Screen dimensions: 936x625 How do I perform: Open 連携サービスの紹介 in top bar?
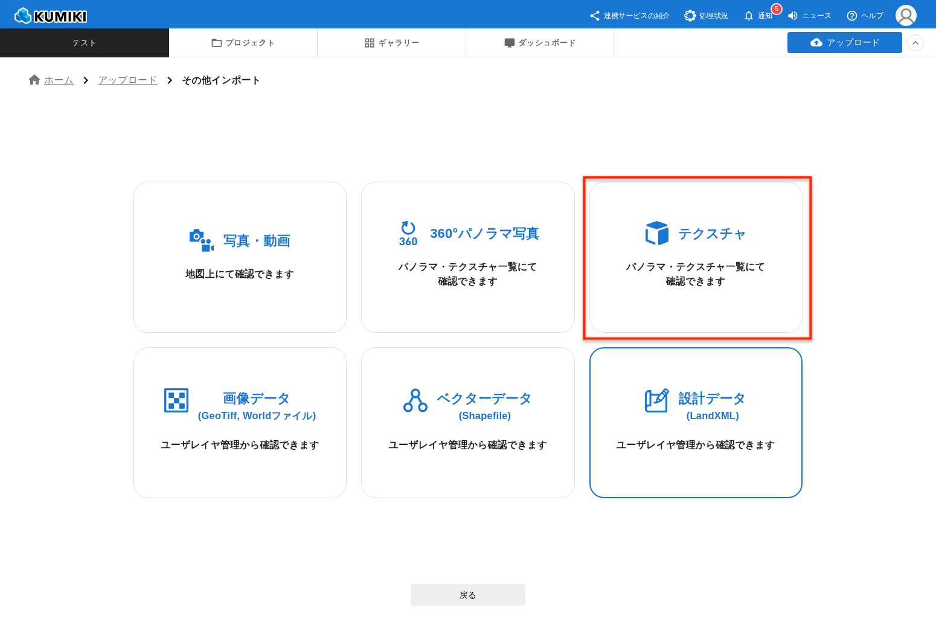[x=630, y=16]
